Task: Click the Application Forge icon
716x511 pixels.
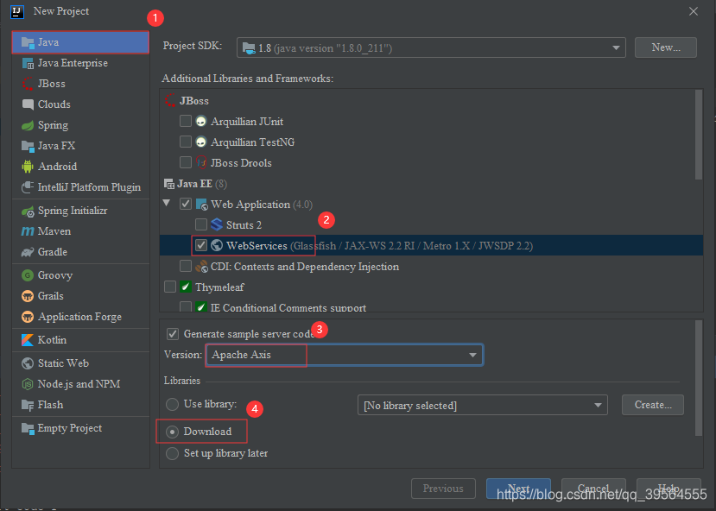Action: pos(28,317)
